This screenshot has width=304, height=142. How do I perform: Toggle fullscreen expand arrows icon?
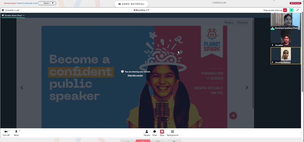click(x=298, y=10)
